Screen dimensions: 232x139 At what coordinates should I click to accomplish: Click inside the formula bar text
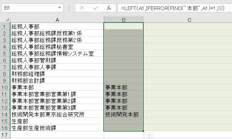point(173,8)
